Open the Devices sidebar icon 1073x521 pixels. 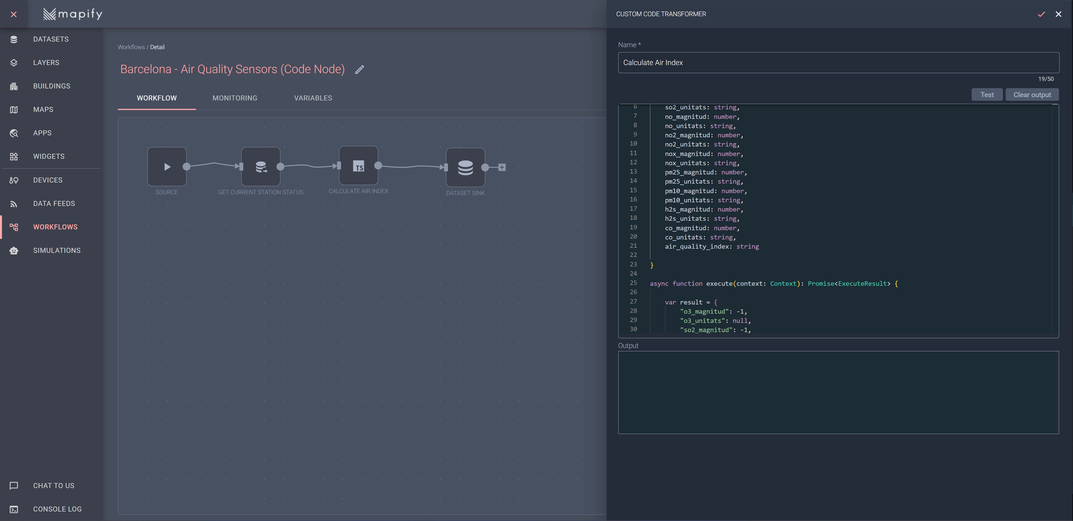click(x=14, y=180)
